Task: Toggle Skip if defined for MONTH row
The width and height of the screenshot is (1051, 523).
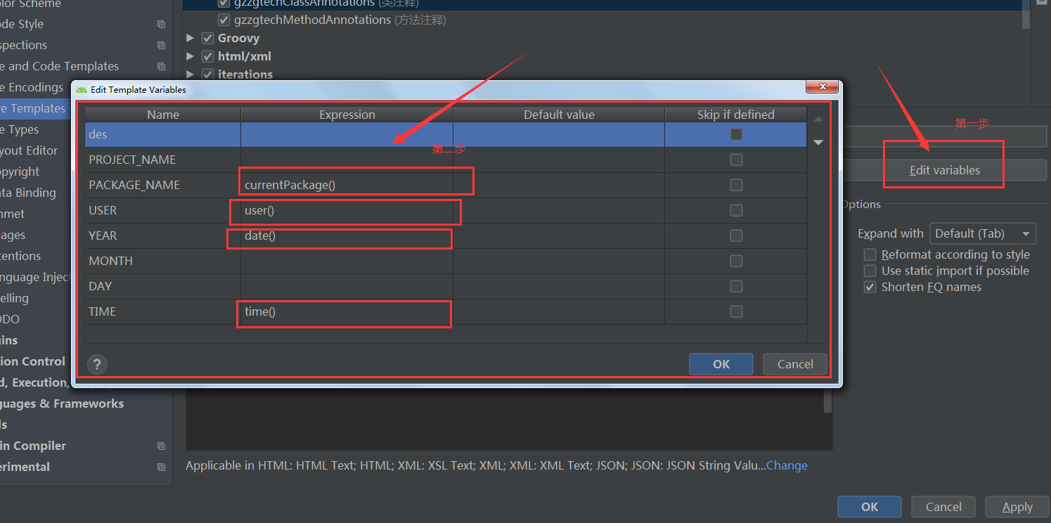Action: 736,261
